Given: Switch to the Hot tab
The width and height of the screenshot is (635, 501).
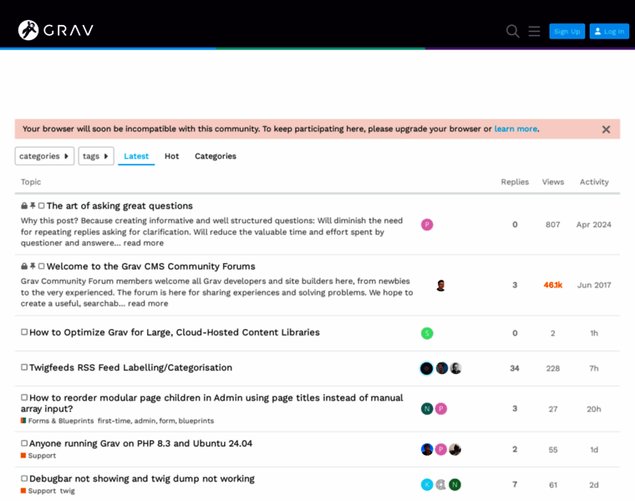Looking at the screenshot, I should point(172,156).
